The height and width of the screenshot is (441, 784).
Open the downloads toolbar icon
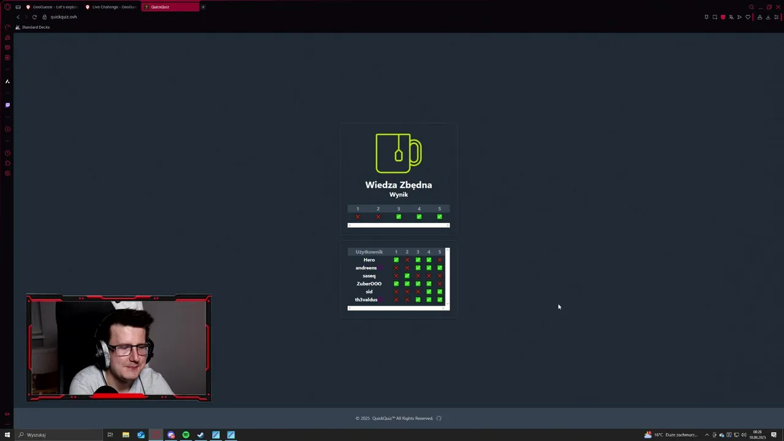point(767,17)
